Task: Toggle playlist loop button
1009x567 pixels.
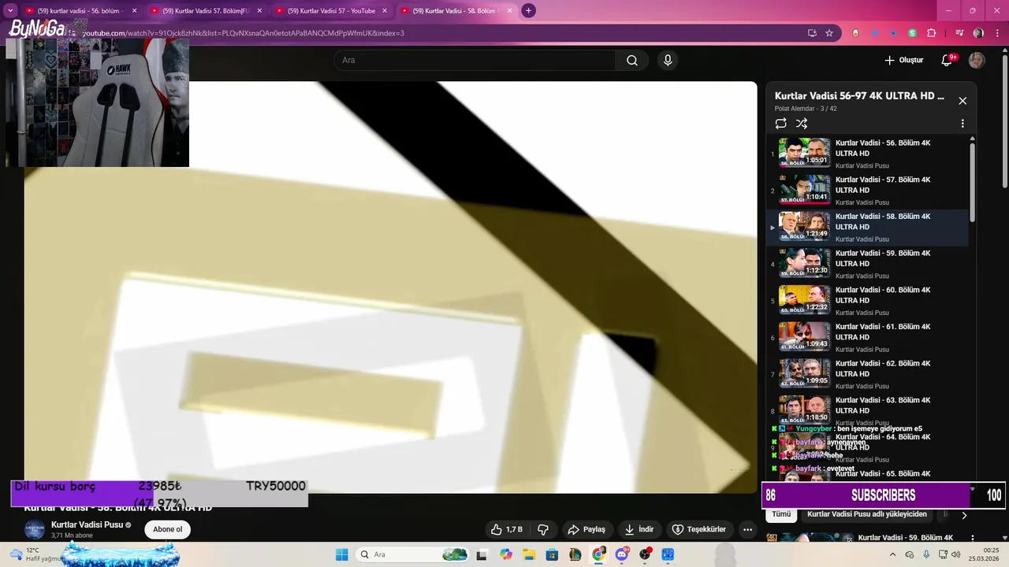Action: (780, 124)
